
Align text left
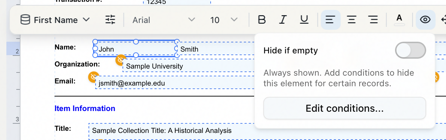coord(330,20)
